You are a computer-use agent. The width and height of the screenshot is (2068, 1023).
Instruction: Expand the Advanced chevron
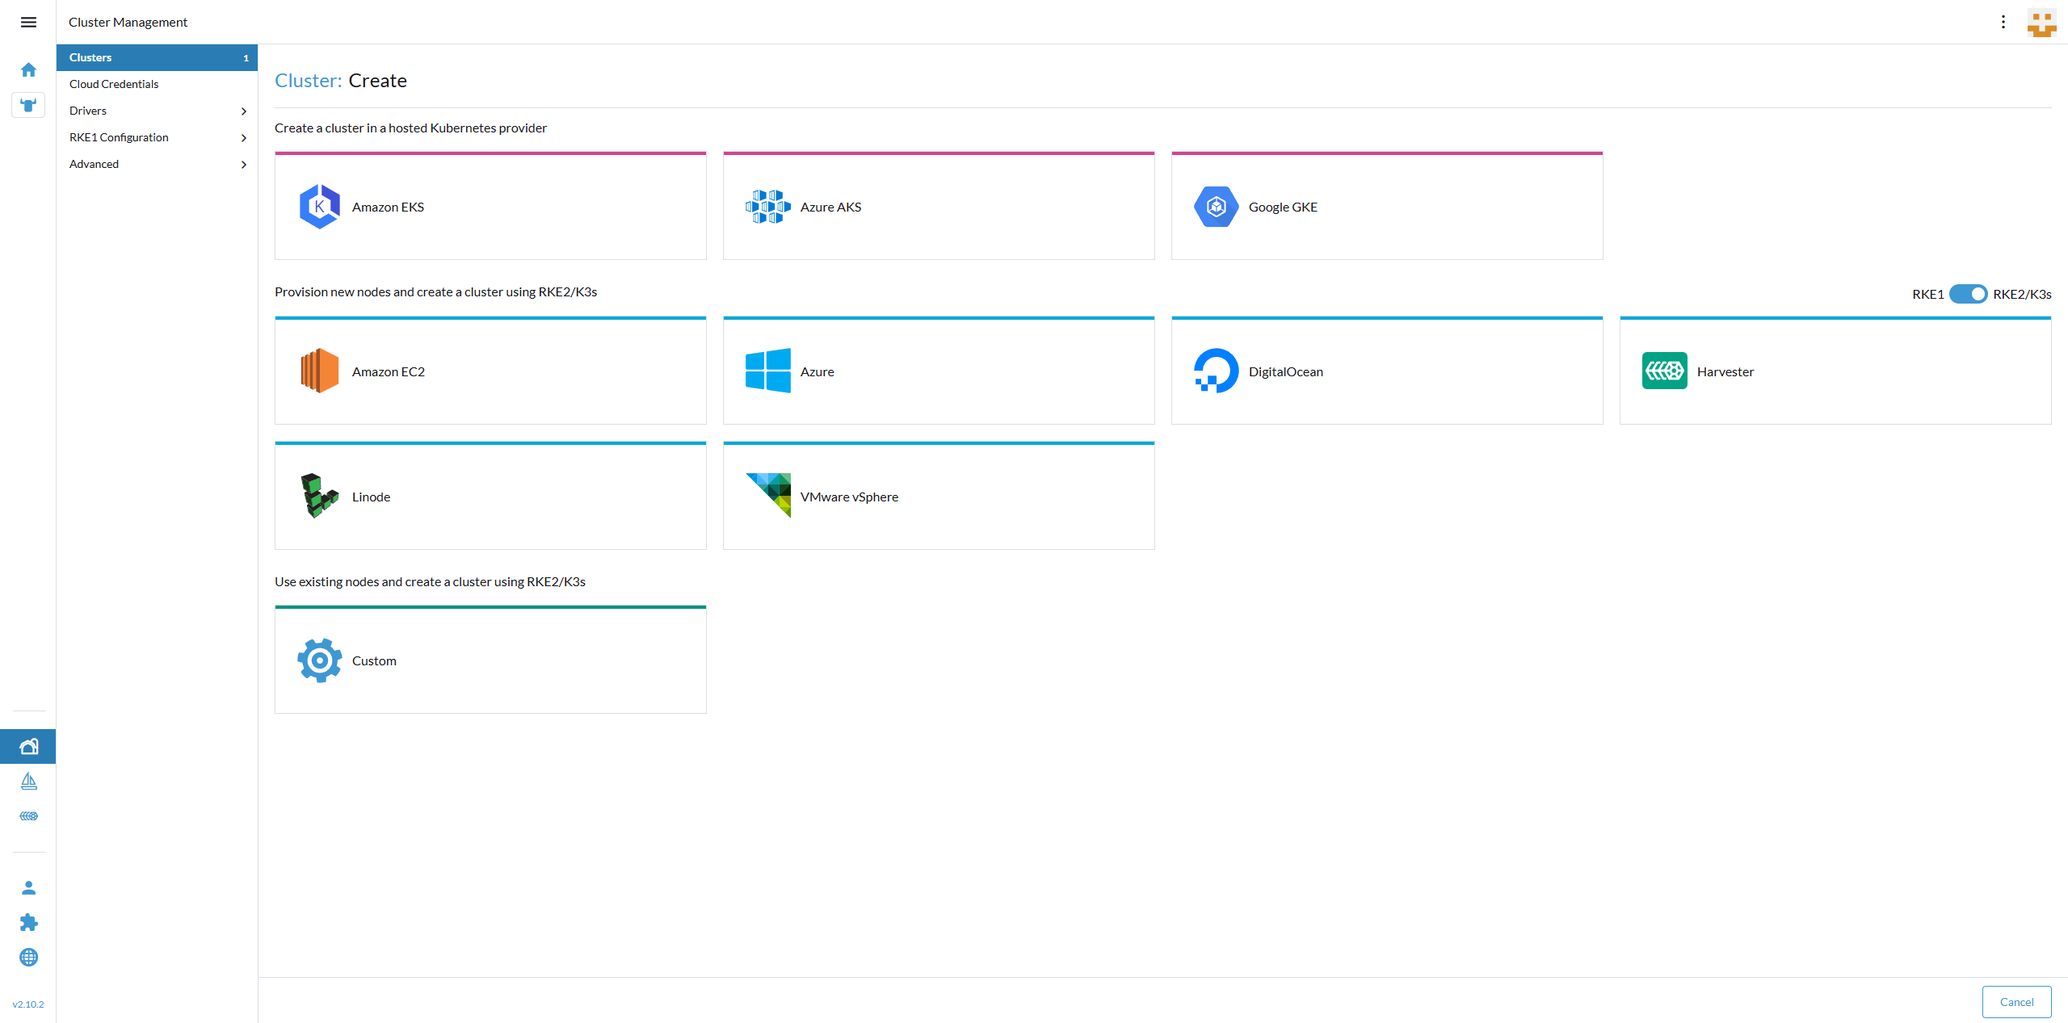tap(243, 165)
